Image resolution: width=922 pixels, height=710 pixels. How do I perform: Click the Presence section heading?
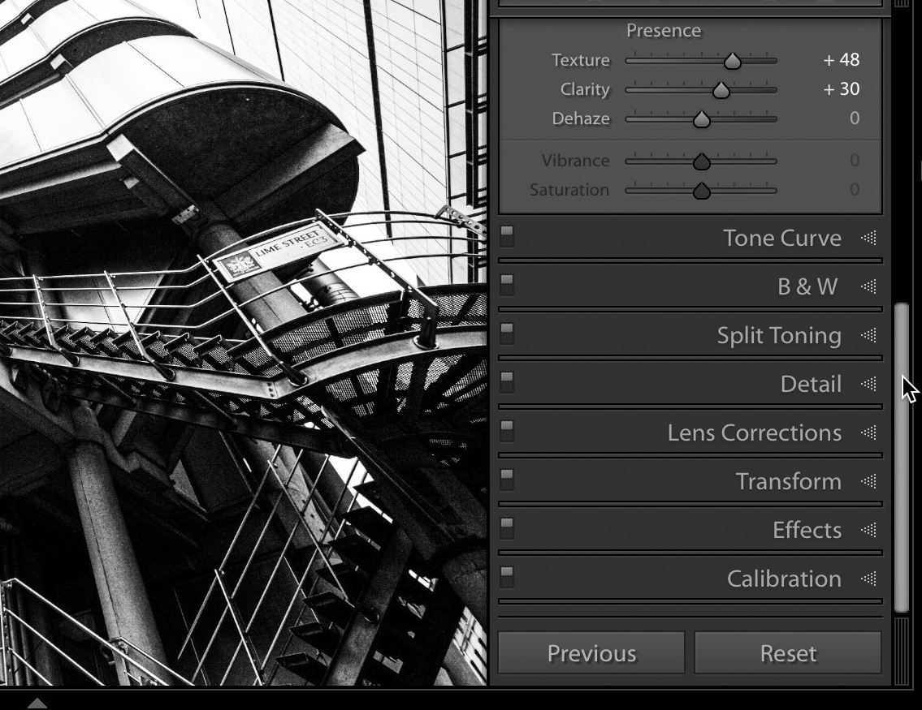pos(664,31)
